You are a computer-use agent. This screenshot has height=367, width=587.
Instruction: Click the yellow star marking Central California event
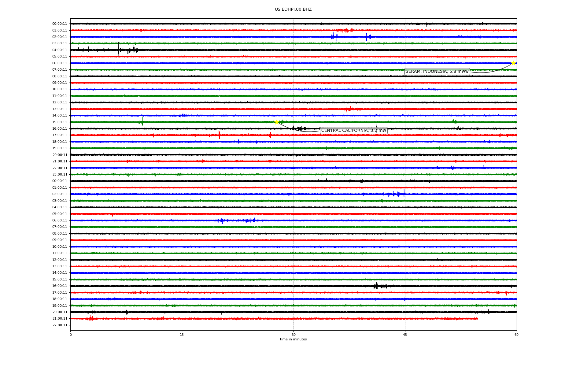coord(277,122)
